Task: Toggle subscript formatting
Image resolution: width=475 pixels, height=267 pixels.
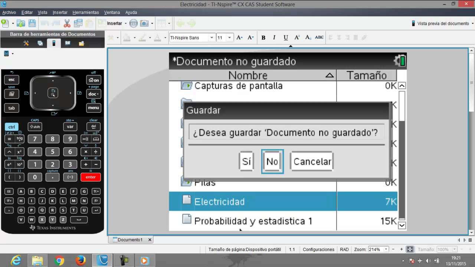Action: (308, 37)
